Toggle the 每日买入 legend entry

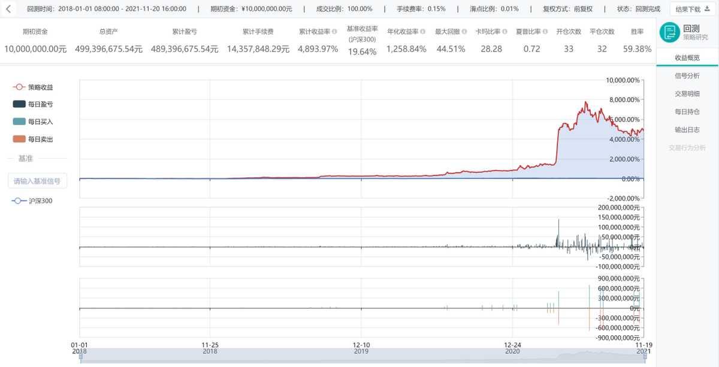pos(37,122)
